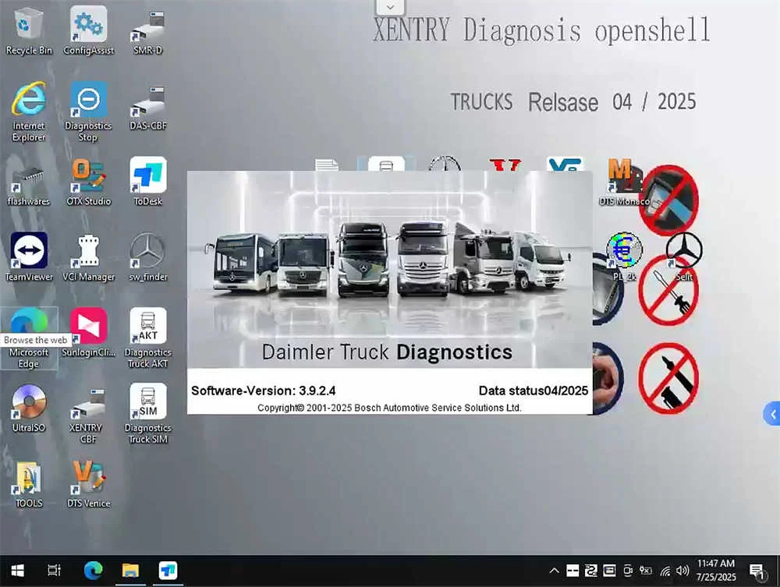Select the sw_finder Mercedes star icon
The height and width of the screenshot is (587, 780).
147,257
